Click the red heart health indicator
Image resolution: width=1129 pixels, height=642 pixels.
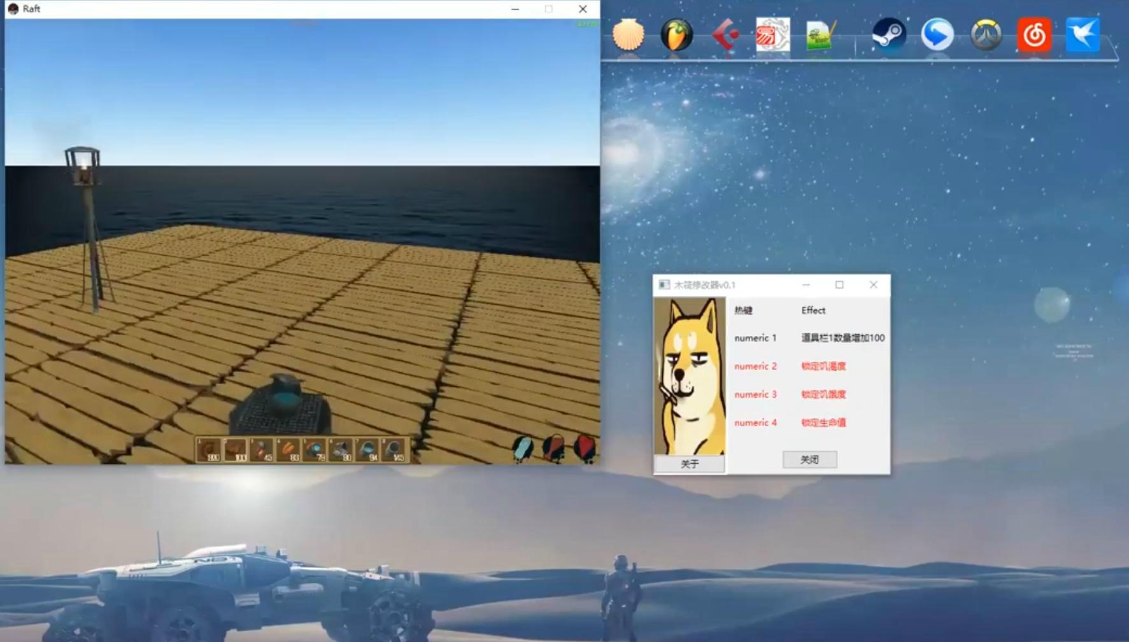coord(584,448)
